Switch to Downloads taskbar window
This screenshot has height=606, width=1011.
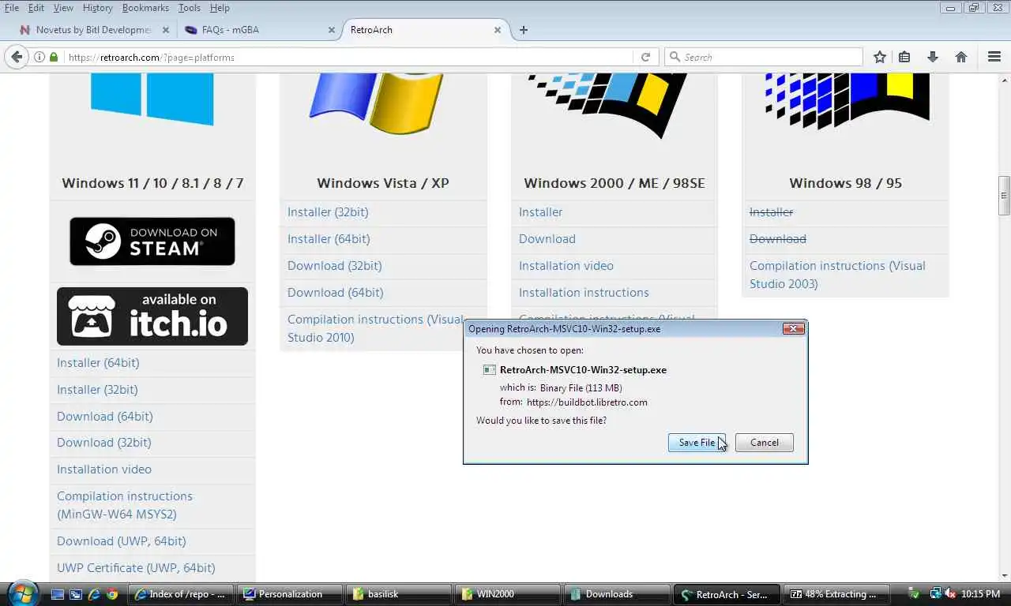617,594
